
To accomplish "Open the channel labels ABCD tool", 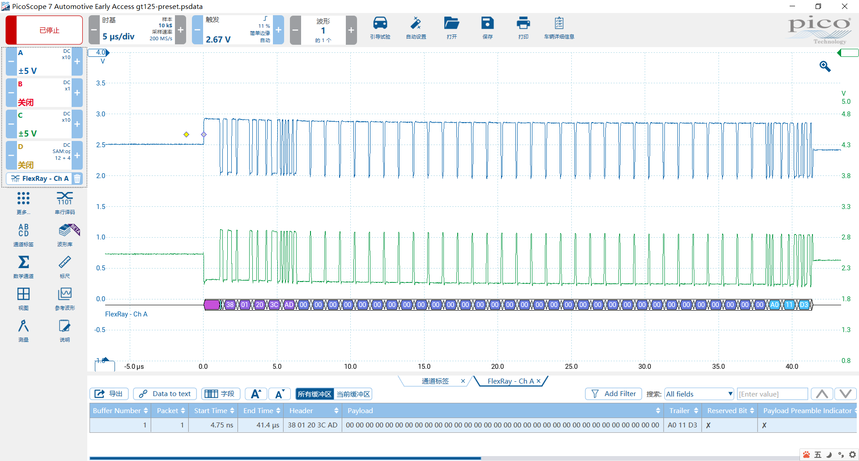I will tap(23, 235).
